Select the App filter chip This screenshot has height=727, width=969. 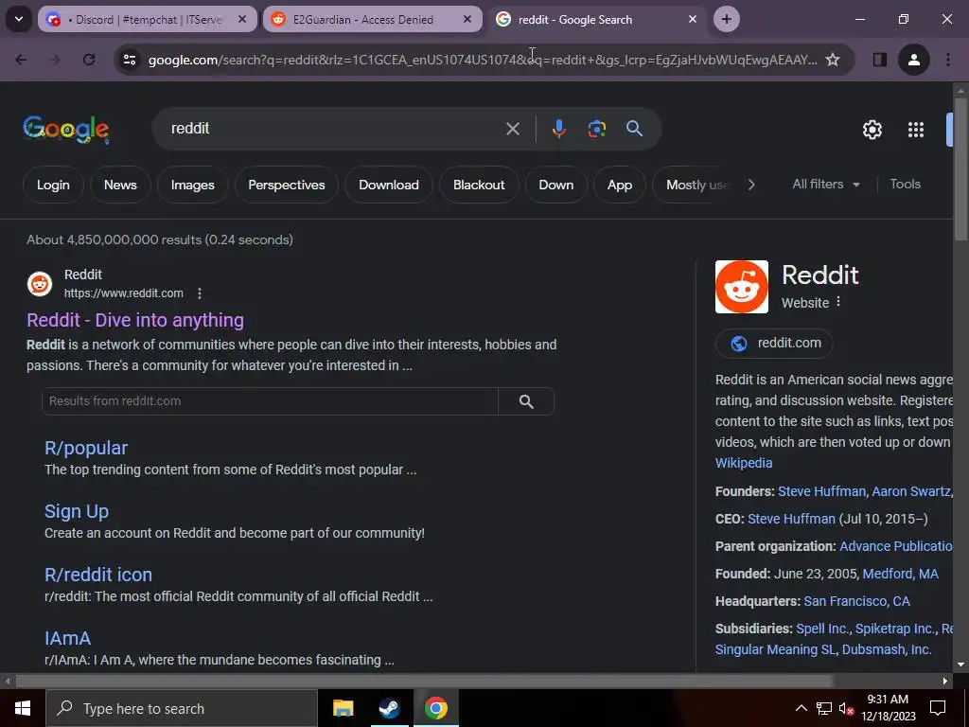(620, 185)
